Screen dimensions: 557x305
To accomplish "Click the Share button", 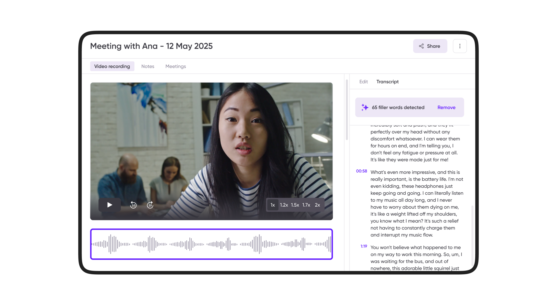I will coord(430,46).
